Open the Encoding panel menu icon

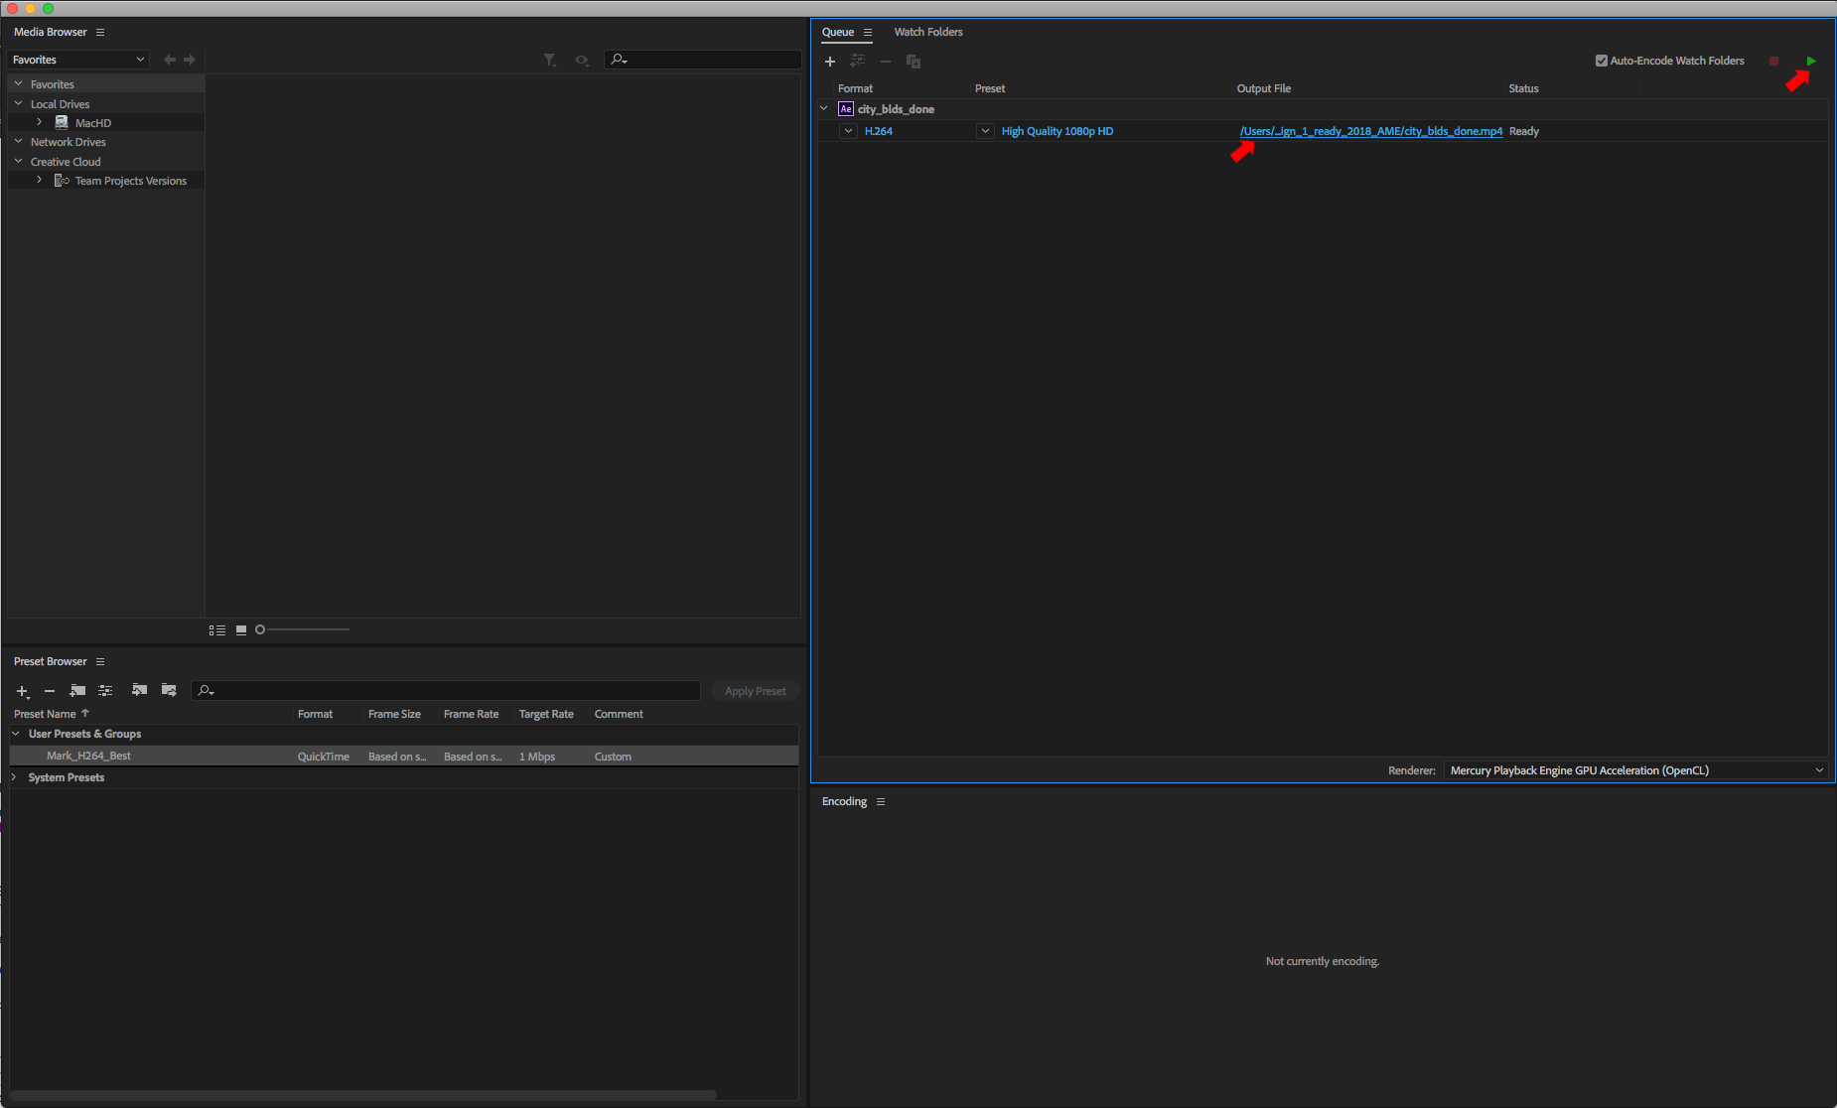click(x=881, y=802)
